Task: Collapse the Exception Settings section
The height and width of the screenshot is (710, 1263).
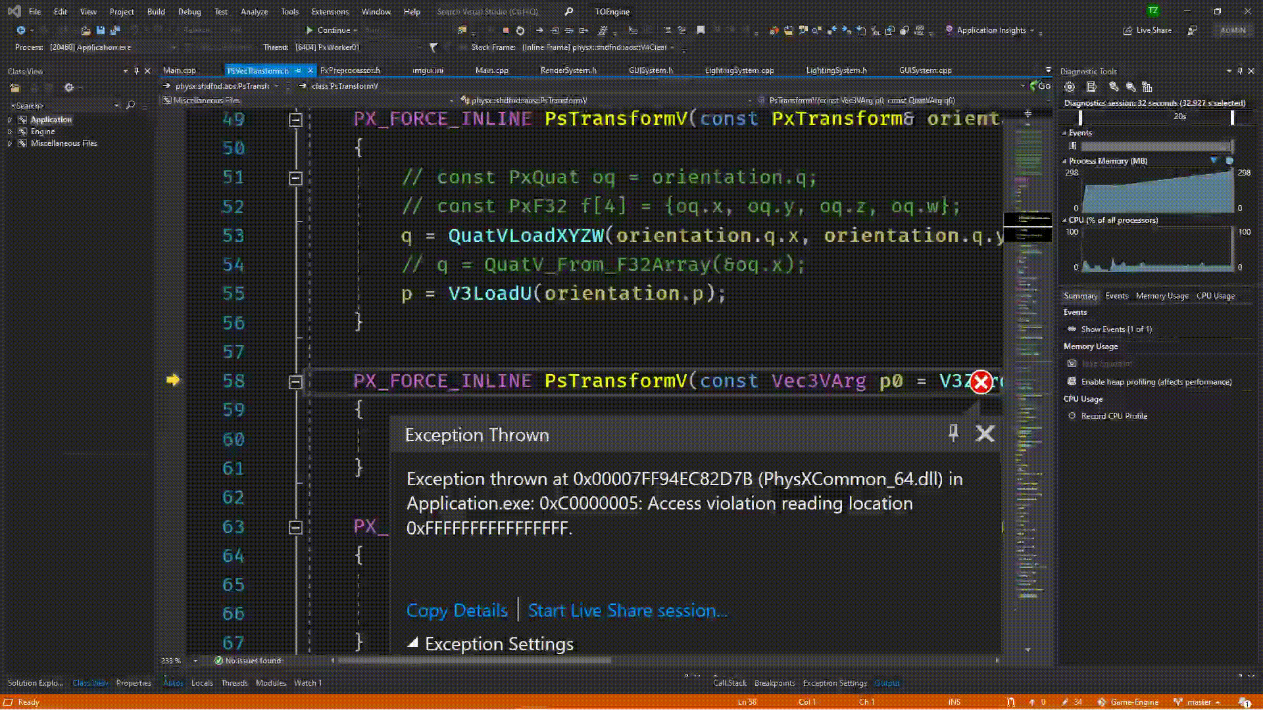Action: click(412, 643)
